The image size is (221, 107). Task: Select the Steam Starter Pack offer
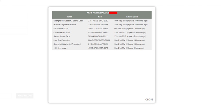(x=62, y=36)
